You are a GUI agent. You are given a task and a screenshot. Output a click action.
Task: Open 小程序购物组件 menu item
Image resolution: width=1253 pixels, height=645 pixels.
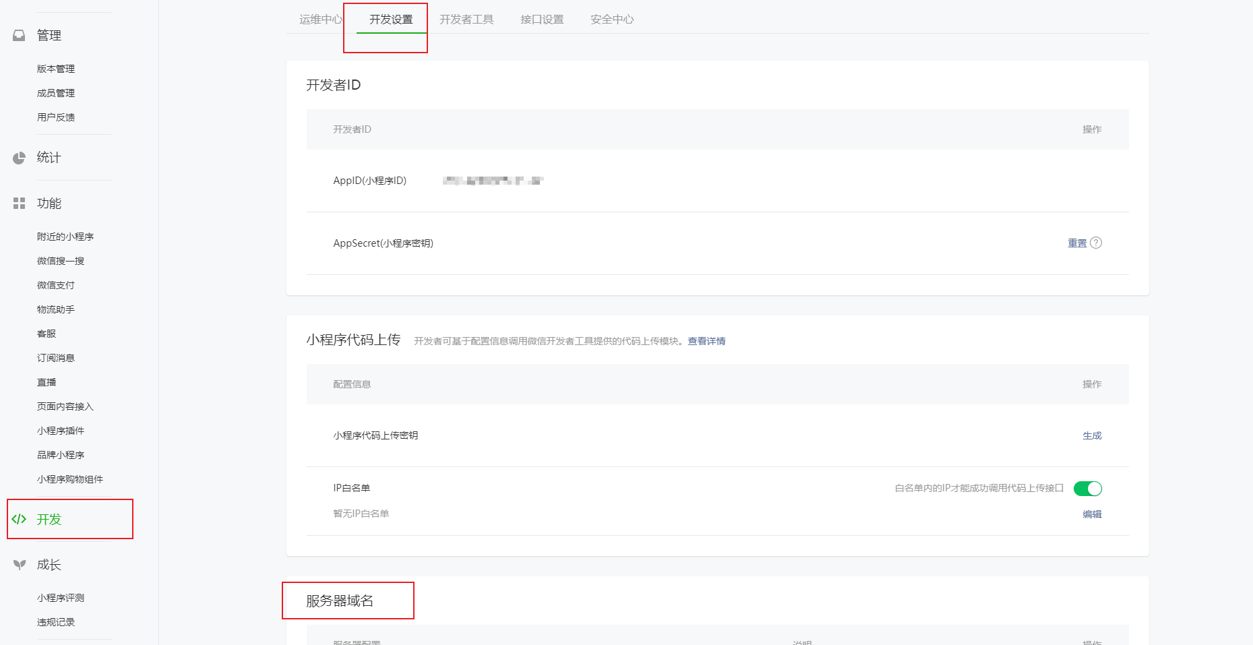click(70, 479)
